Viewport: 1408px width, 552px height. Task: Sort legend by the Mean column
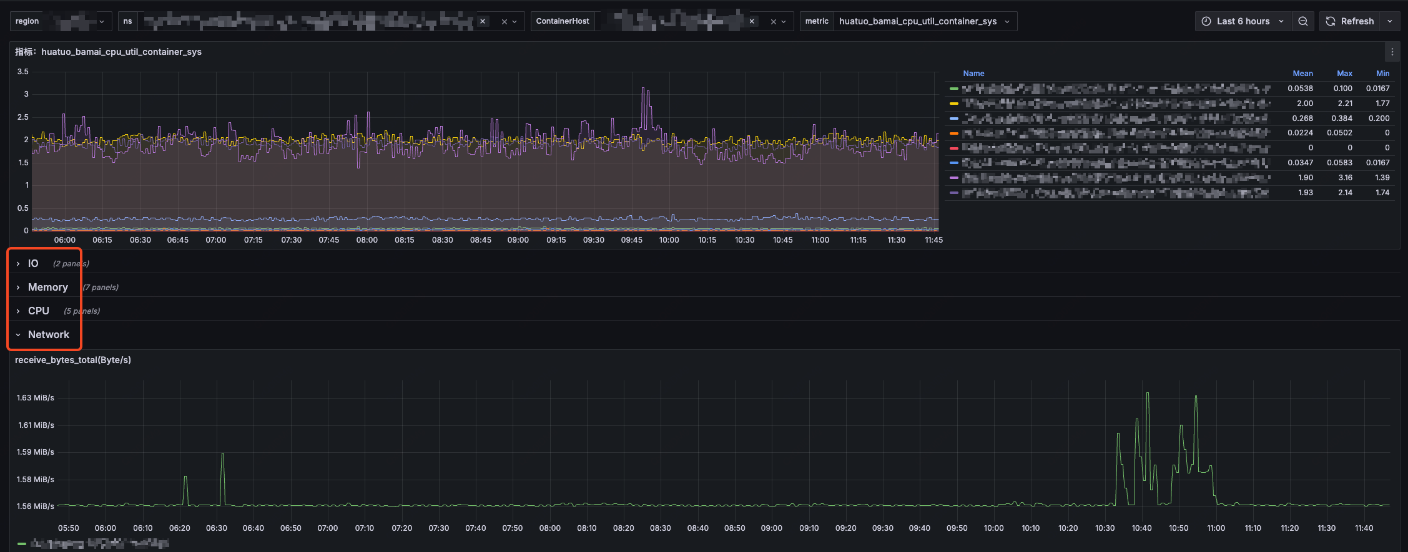pyautogui.click(x=1302, y=74)
